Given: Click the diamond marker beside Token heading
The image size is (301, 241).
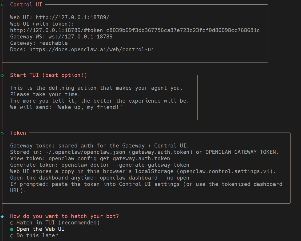Looking at the screenshot, I should [2, 133].
